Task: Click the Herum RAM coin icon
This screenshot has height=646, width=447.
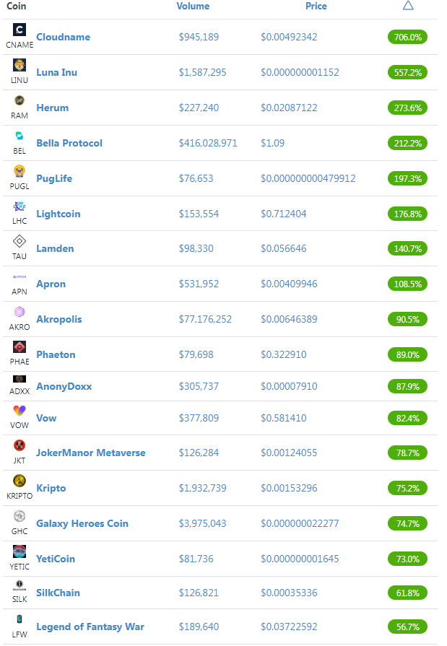Action: (x=19, y=100)
